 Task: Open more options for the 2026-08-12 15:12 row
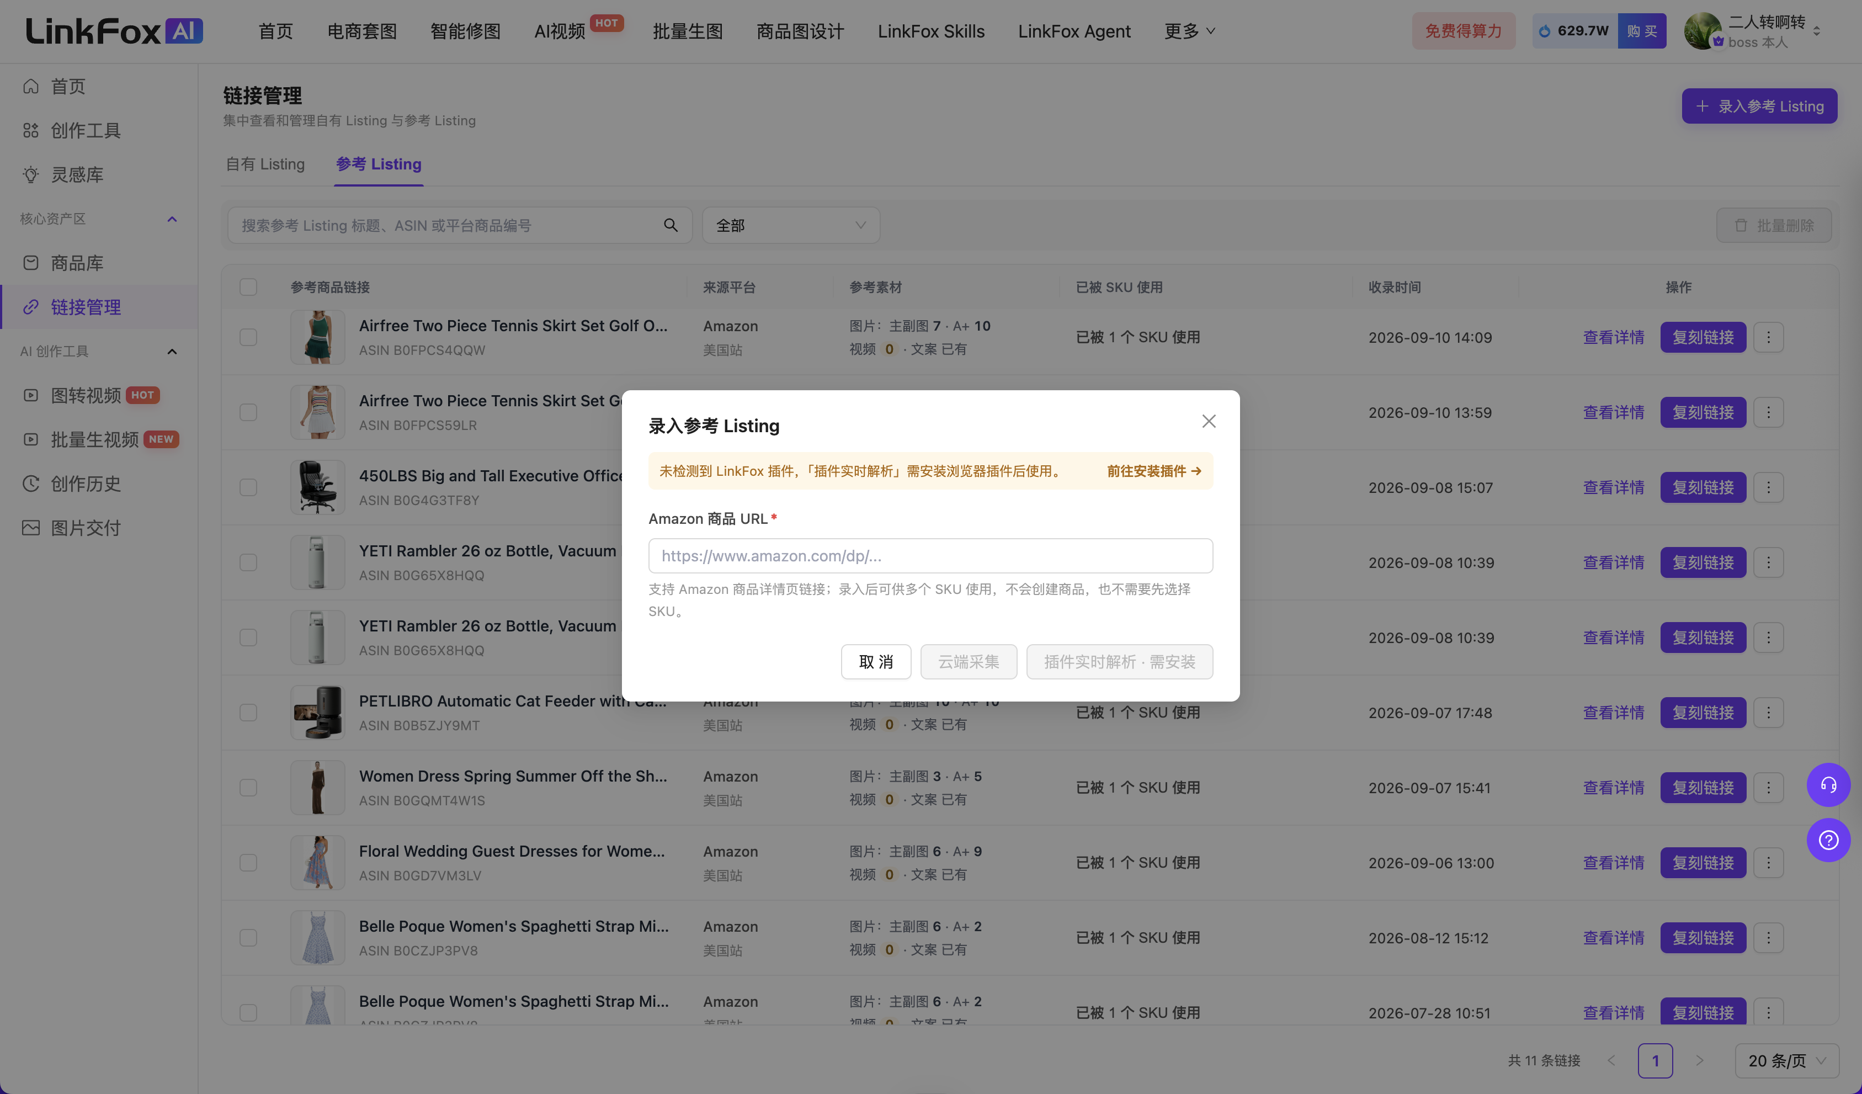click(x=1768, y=938)
